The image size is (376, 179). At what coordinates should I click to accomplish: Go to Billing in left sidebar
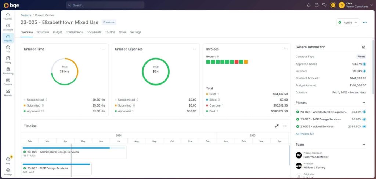(8, 60)
